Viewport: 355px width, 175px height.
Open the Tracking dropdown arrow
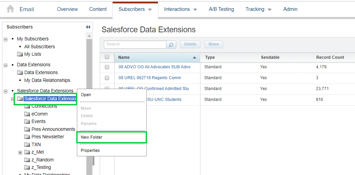270,10
